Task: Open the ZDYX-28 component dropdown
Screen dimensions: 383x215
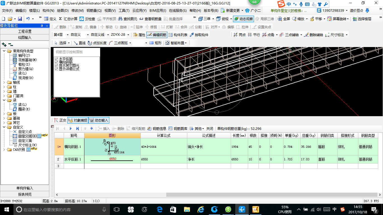Action: pos(128,35)
